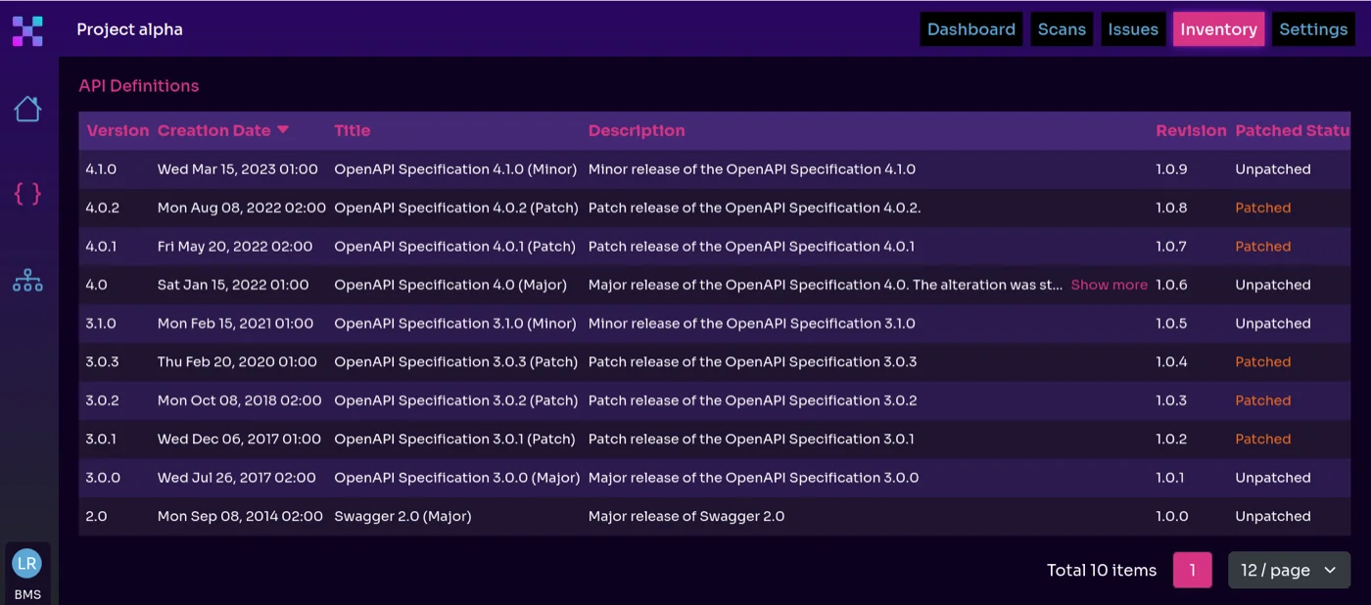
Task: Select pagination page 1 button
Action: point(1192,570)
